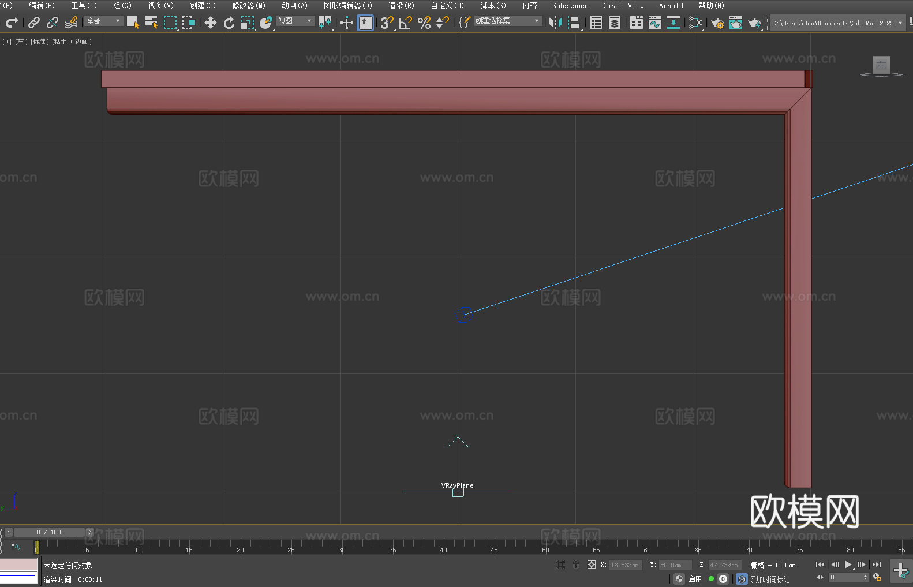Select the Link objects tool
This screenshot has width=913, height=587.
point(34,23)
